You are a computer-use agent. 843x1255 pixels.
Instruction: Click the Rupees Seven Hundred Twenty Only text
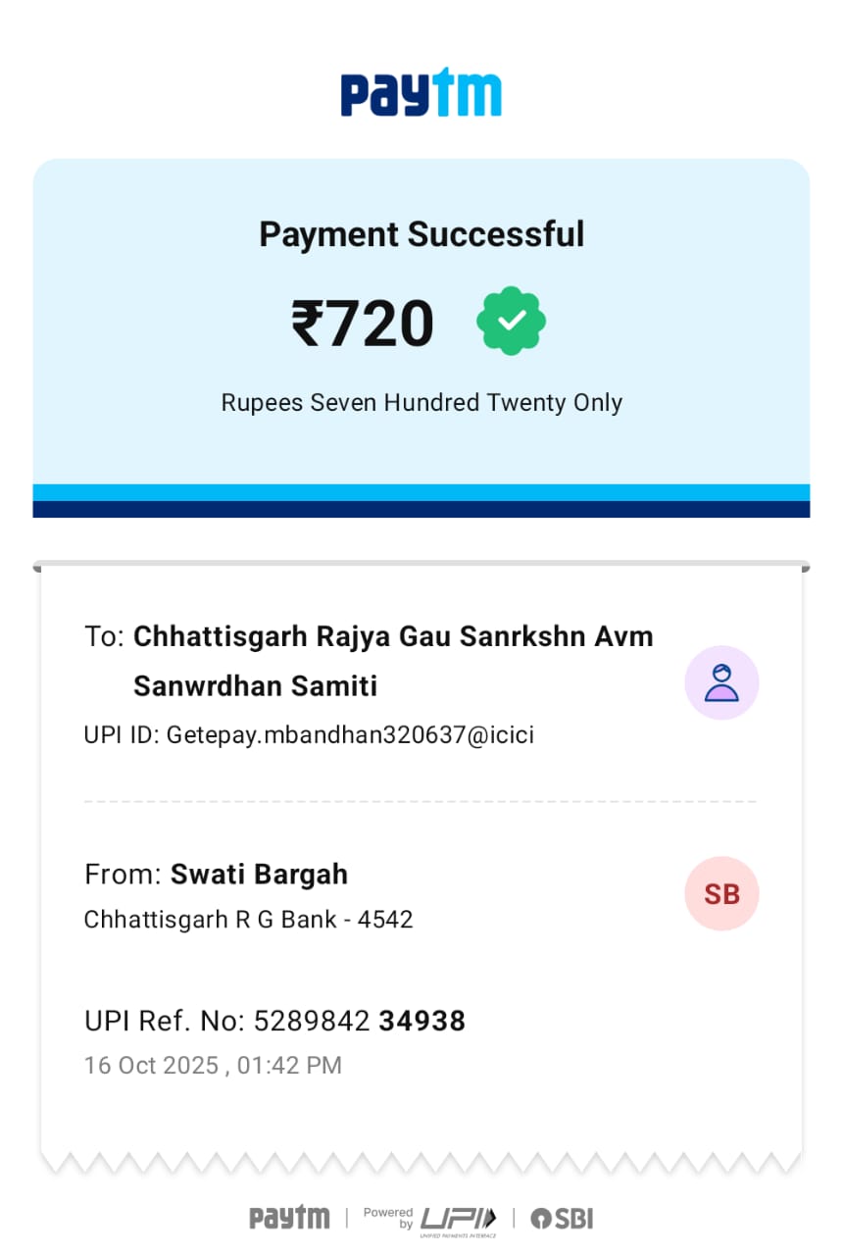pos(421,403)
